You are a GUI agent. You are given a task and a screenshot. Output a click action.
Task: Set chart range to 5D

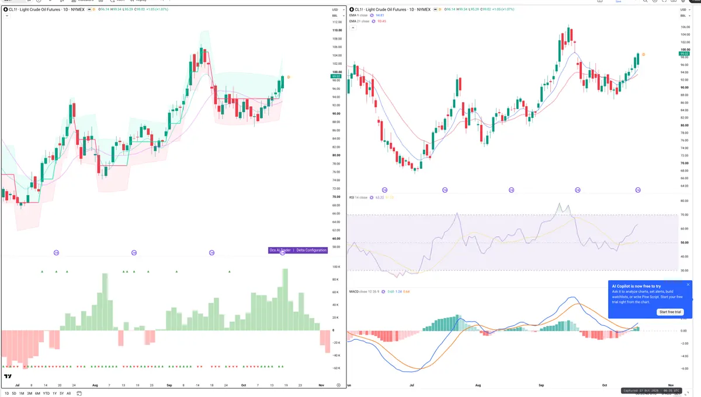(15, 393)
